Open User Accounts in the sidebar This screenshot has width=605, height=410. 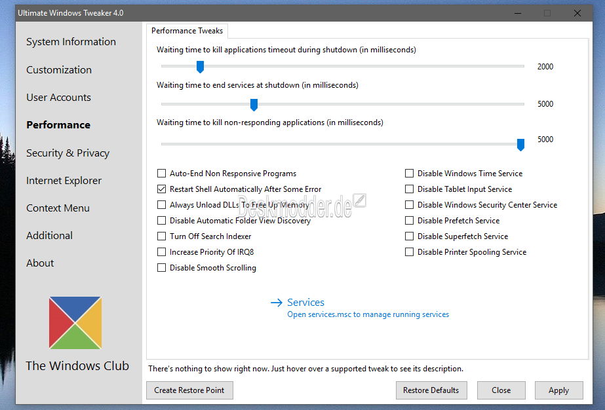tap(58, 97)
